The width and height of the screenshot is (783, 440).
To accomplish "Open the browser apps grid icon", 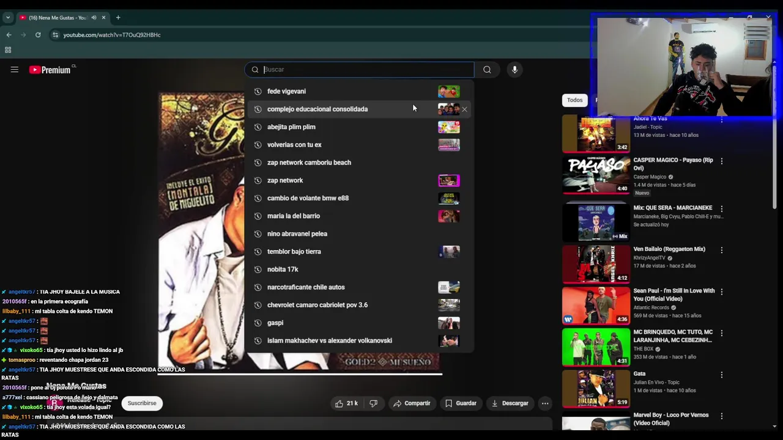I will (x=8, y=50).
